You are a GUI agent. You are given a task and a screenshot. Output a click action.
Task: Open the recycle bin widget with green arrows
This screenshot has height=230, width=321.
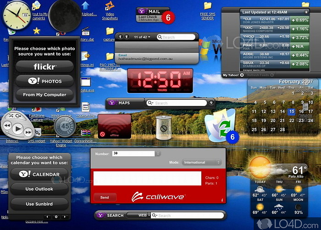pos(221,126)
